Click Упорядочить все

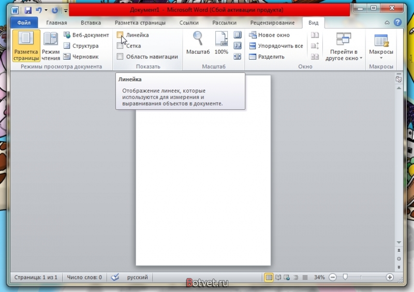(x=276, y=46)
